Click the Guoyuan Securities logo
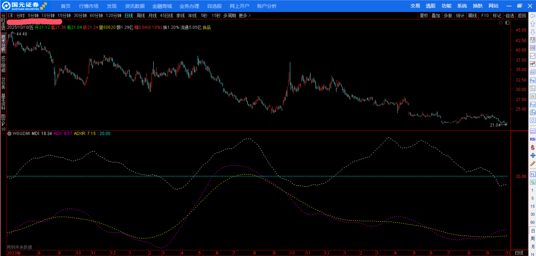The image size is (536, 256). tap(25, 6)
